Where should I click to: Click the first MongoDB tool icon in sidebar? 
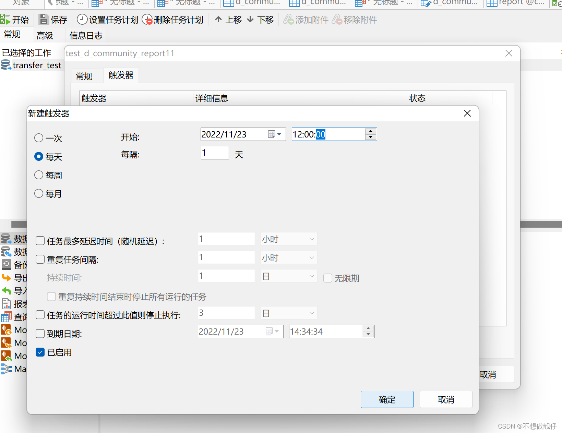point(7,329)
